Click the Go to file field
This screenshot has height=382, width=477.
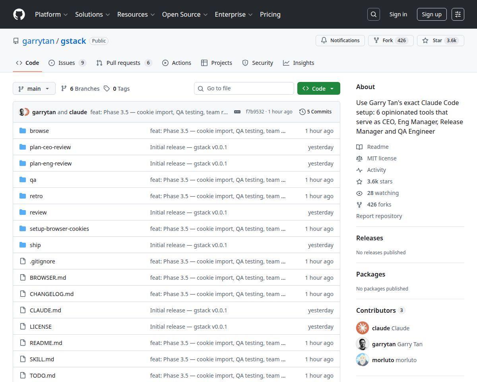(244, 88)
